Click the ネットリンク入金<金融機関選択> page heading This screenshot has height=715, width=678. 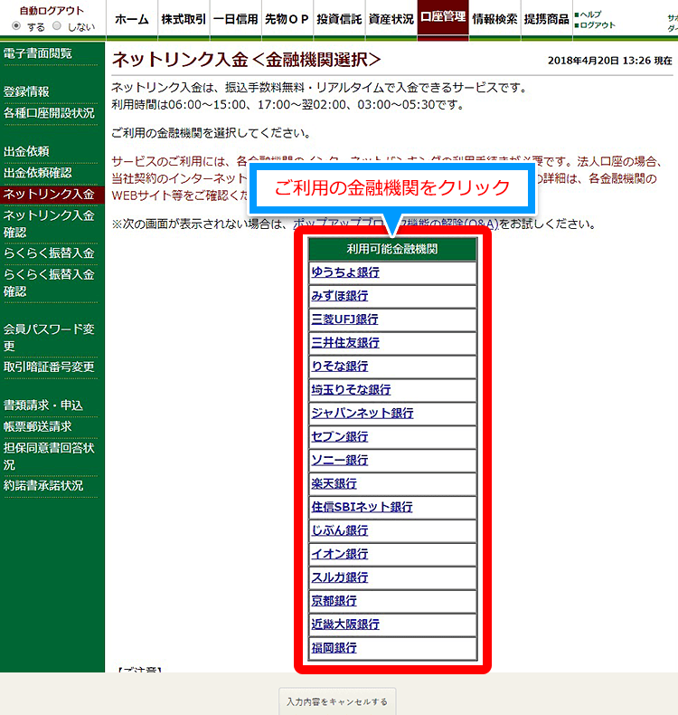[x=246, y=60]
